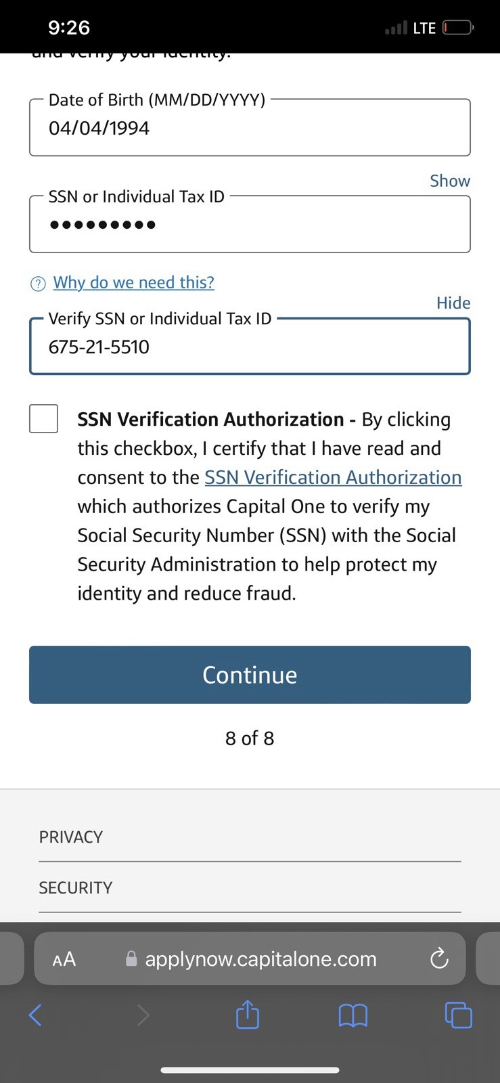Click the Continue button
The width and height of the screenshot is (500, 1083).
(250, 675)
